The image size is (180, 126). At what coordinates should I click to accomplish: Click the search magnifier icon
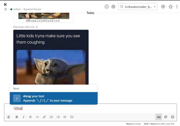pos(122,7)
